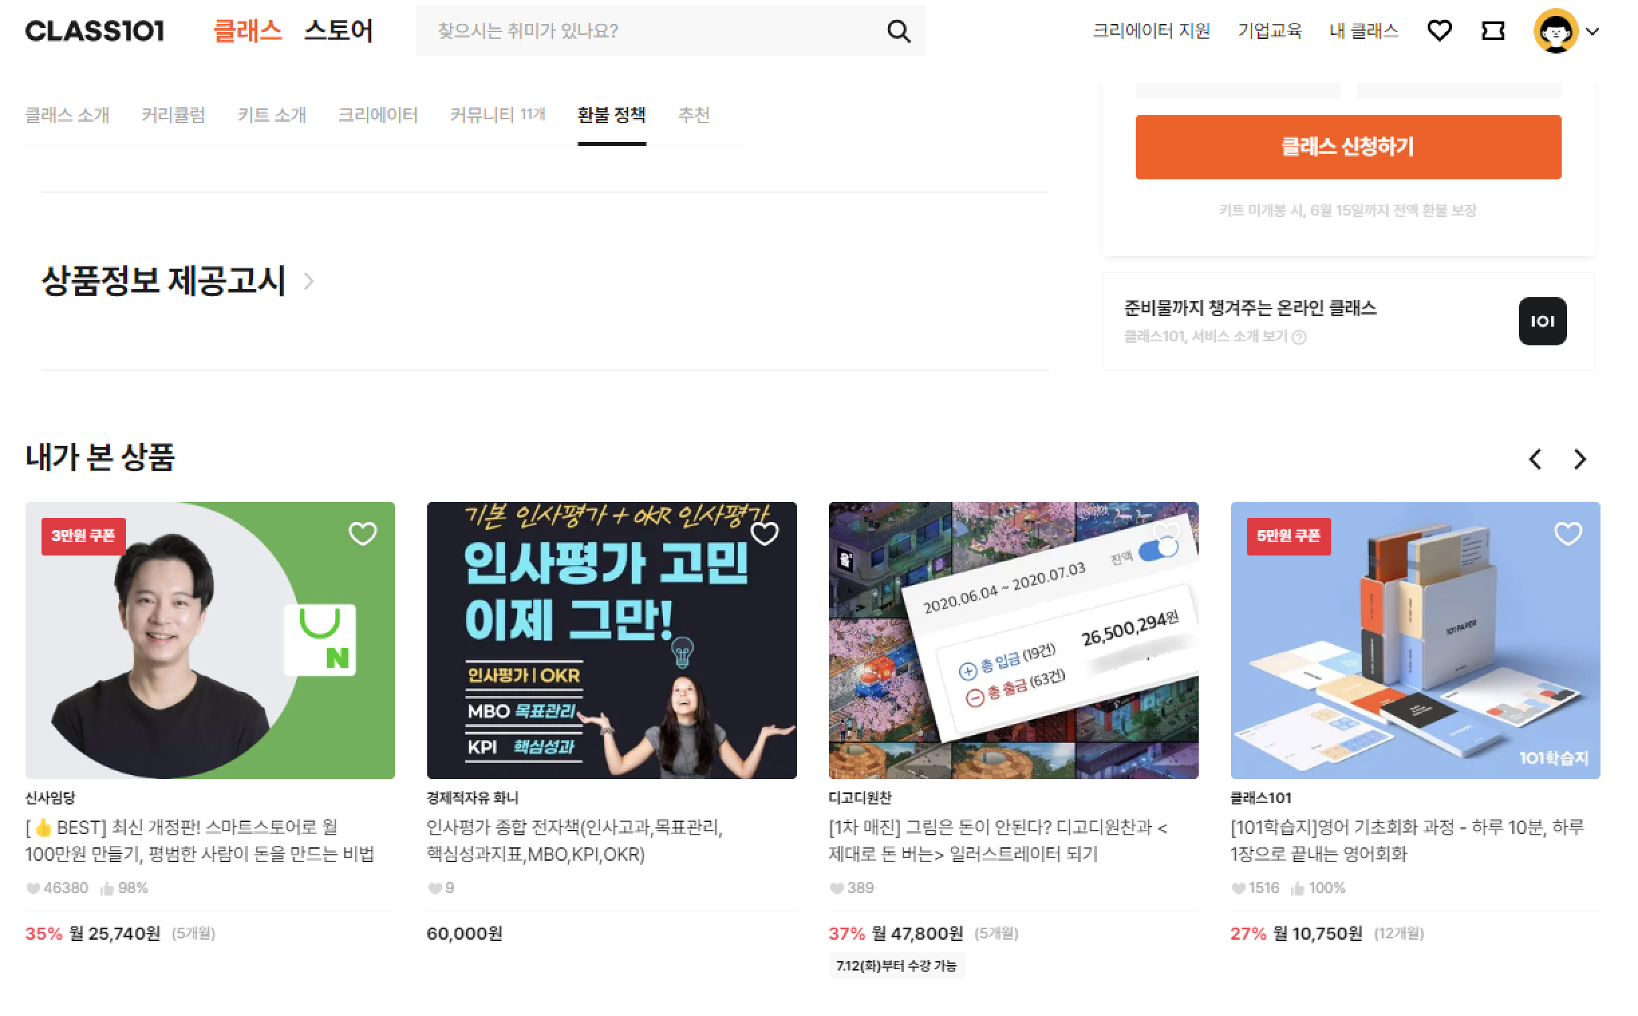The height and width of the screenshot is (1016, 1638).
Task: Click the search magnifier icon
Action: pos(898,31)
